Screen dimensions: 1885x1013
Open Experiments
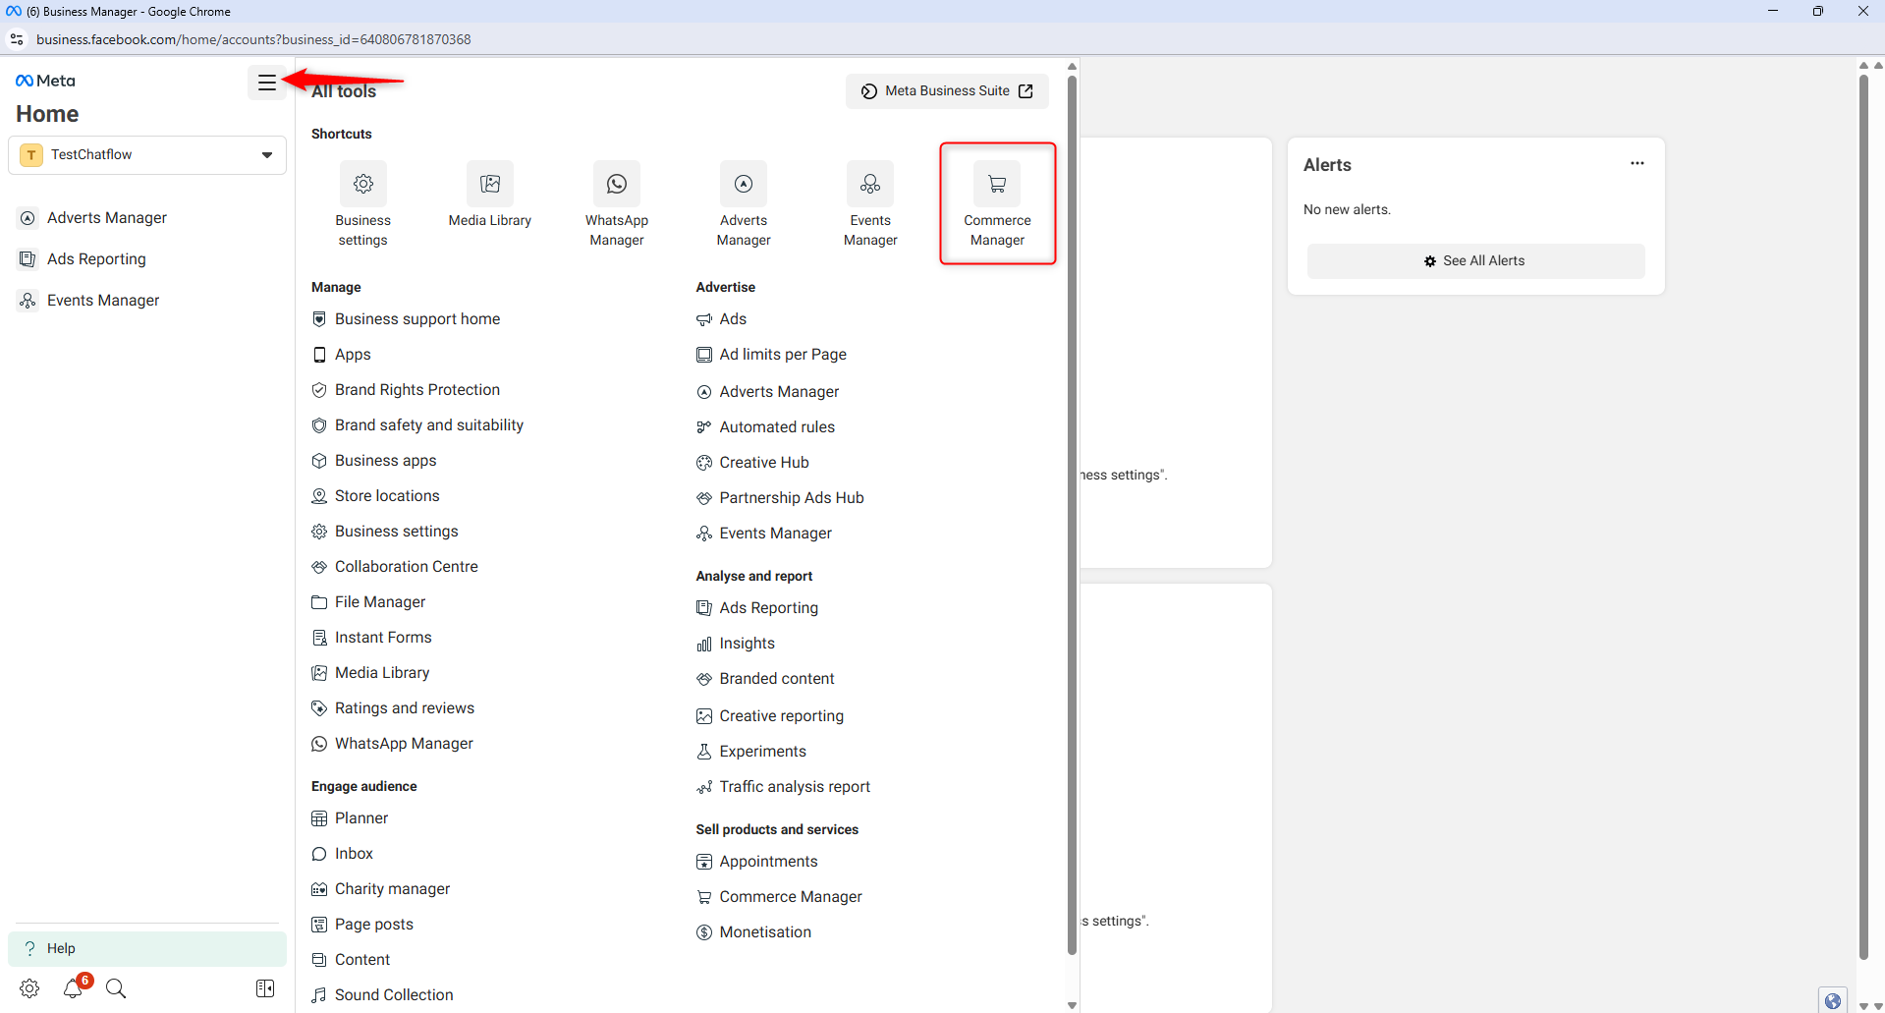pyautogui.click(x=751, y=752)
